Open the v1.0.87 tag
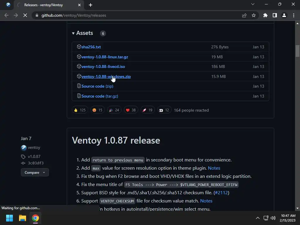300x225 pixels. (x=34, y=156)
